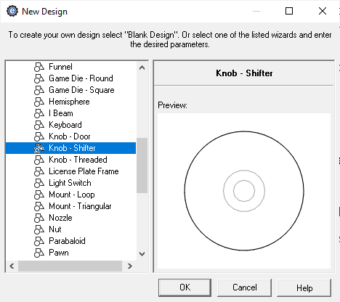
Task: Select the Funnel wizard
Action: pyautogui.click(x=60, y=67)
